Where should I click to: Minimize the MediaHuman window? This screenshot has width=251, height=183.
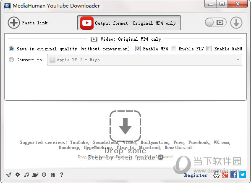[x=211, y=4]
